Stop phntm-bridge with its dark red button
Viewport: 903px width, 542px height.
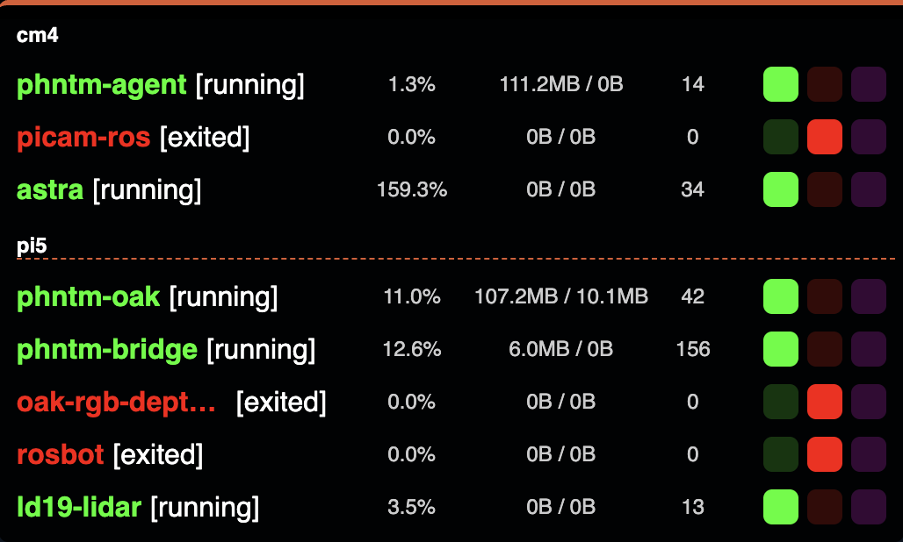pyautogui.click(x=824, y=349)
